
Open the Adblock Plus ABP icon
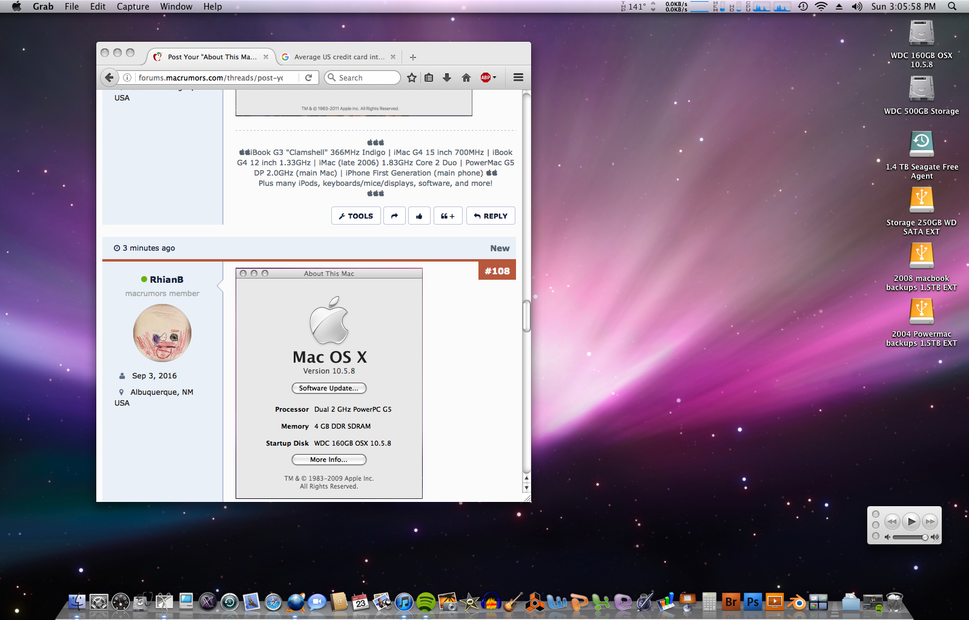coord(486,77)
